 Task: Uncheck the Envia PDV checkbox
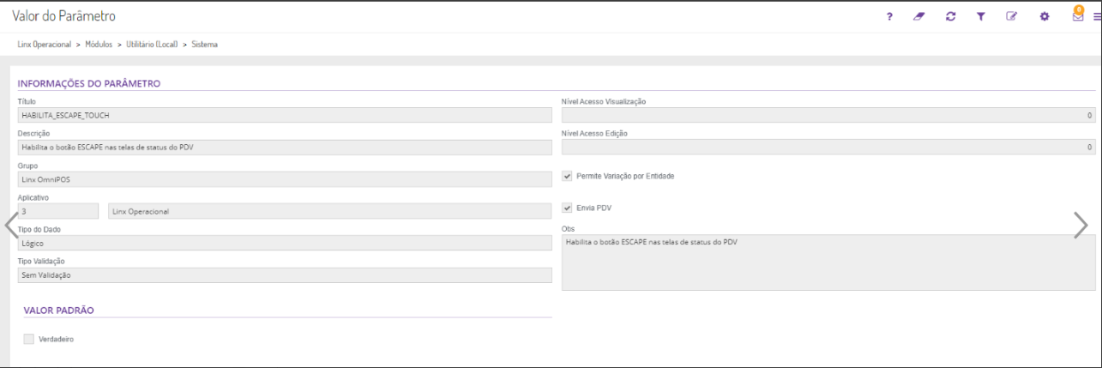pos(567,208)
